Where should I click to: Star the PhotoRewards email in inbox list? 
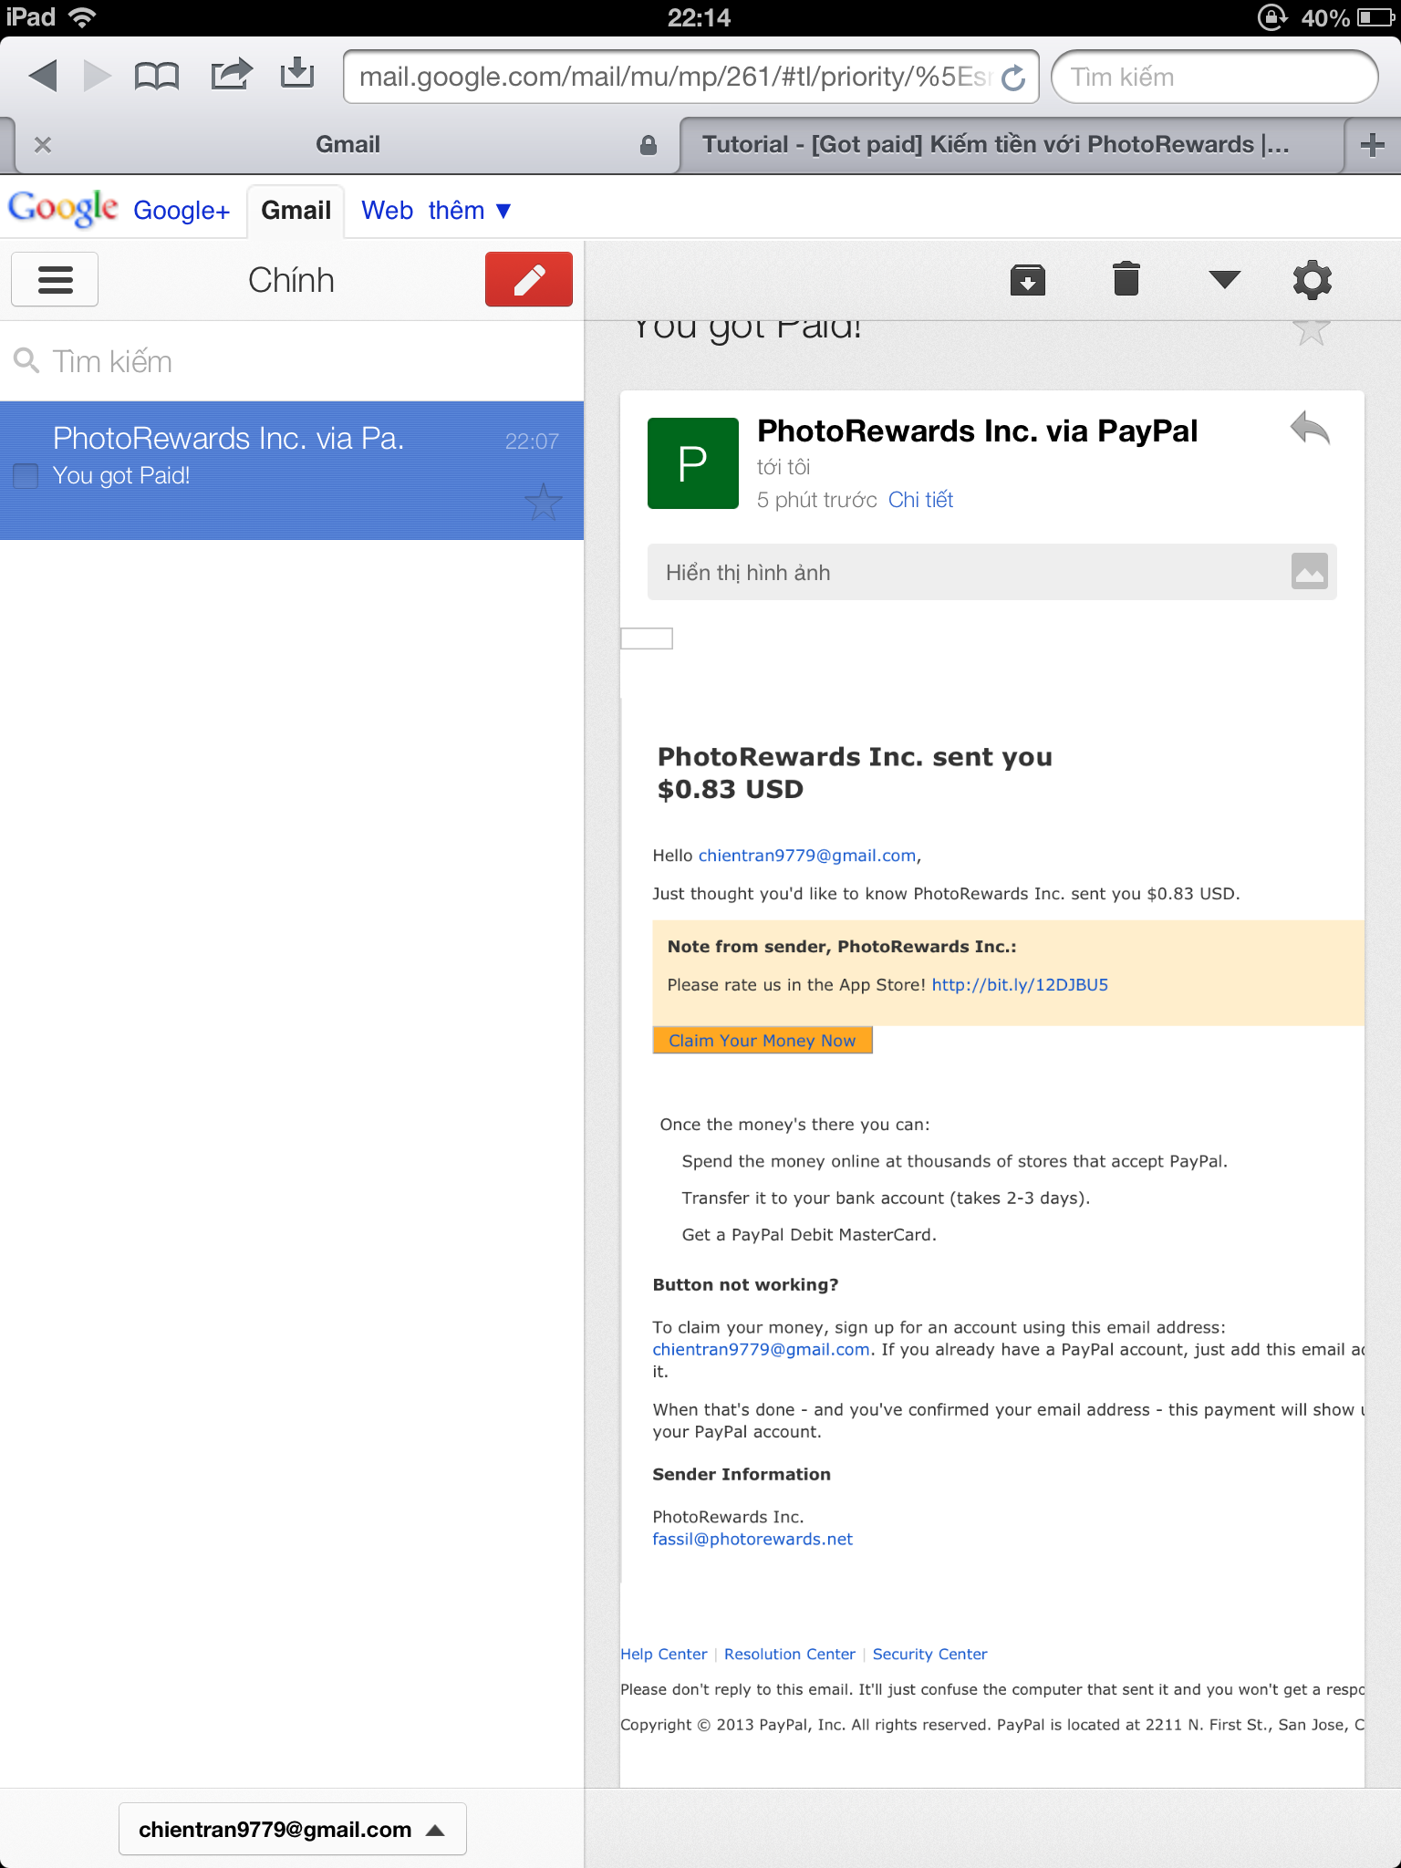[x=544, y=502]
